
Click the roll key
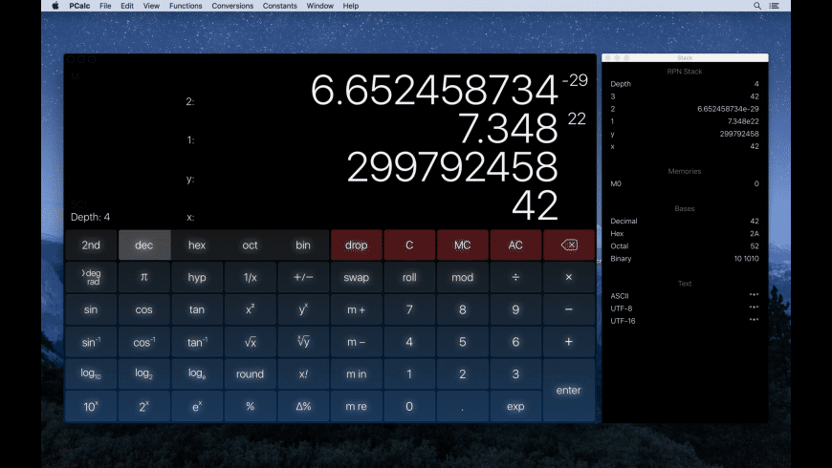coord(409,277)
